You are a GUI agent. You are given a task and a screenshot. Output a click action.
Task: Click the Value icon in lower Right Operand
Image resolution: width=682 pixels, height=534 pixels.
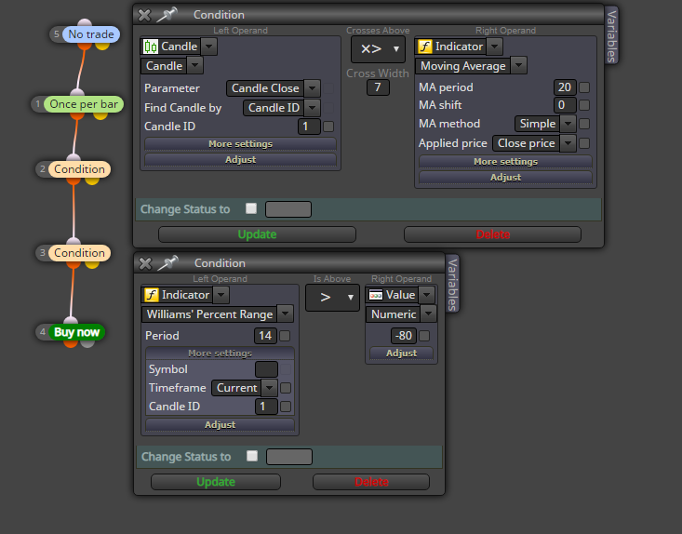coord(375,295)
